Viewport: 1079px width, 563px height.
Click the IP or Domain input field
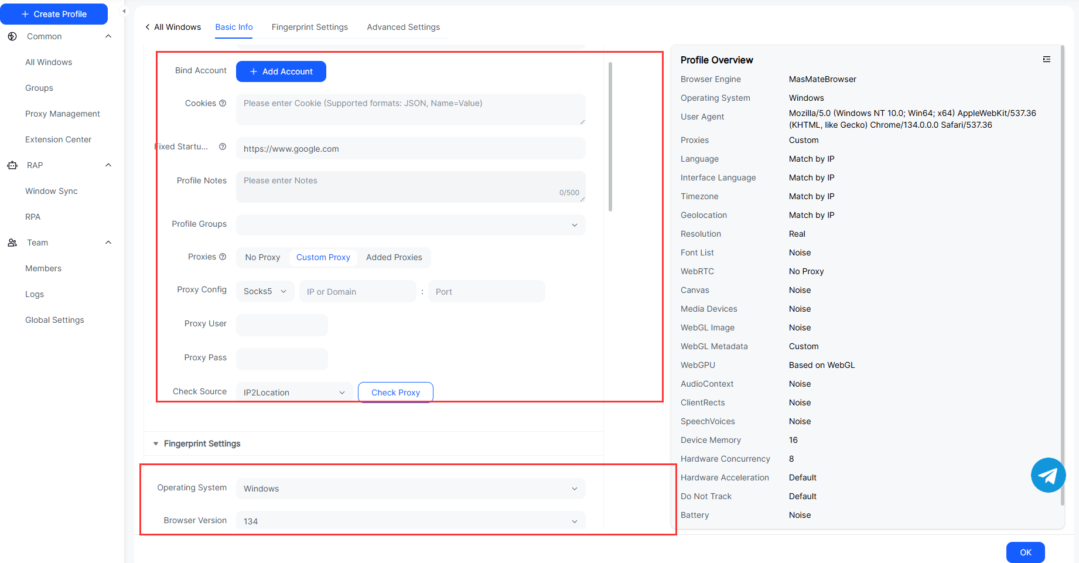pos(357,291)
